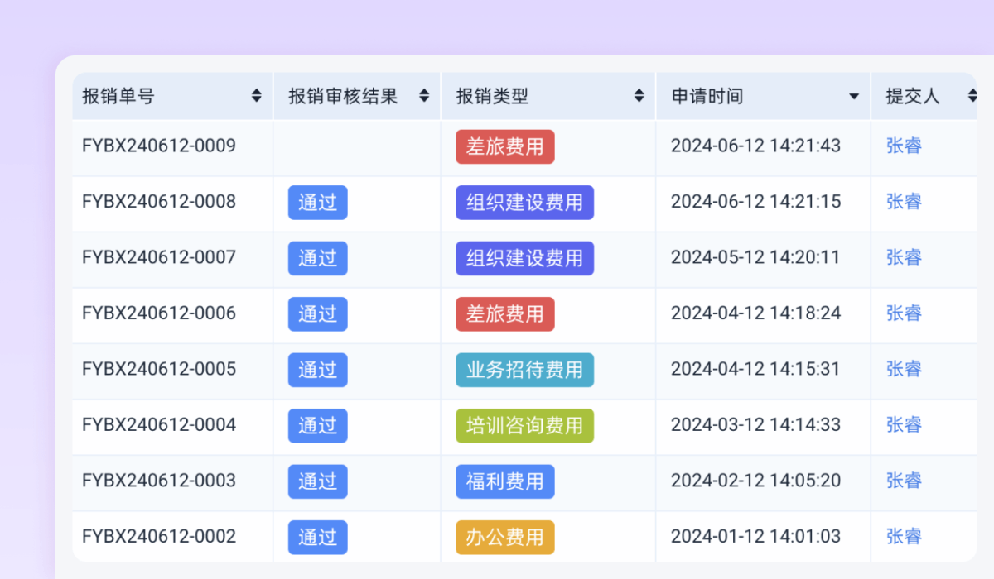Click timestamp 2024-02-12 14:05:20
This screenshot has width=994, height=579.
[755, 481]
